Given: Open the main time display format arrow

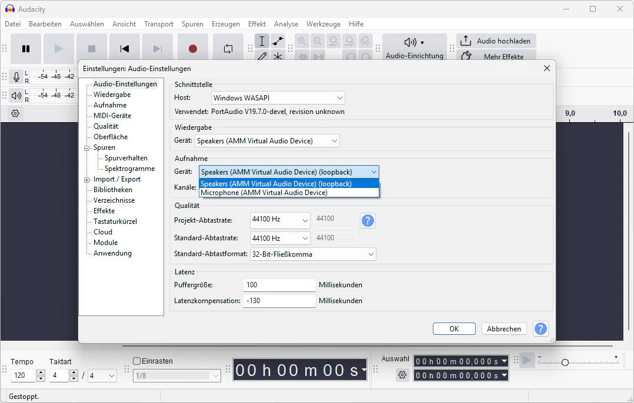Looking at the screenshot, I should point(364,370).
